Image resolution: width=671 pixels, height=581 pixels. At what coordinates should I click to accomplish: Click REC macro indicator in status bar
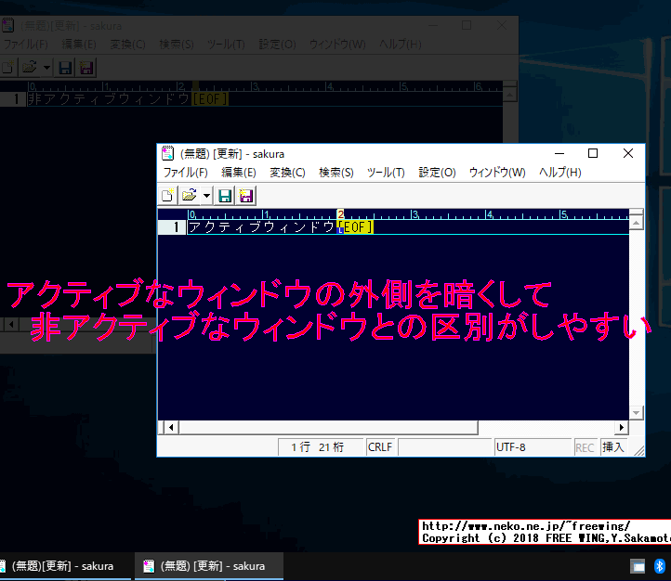pyautogui.click(x=585, y=447)
